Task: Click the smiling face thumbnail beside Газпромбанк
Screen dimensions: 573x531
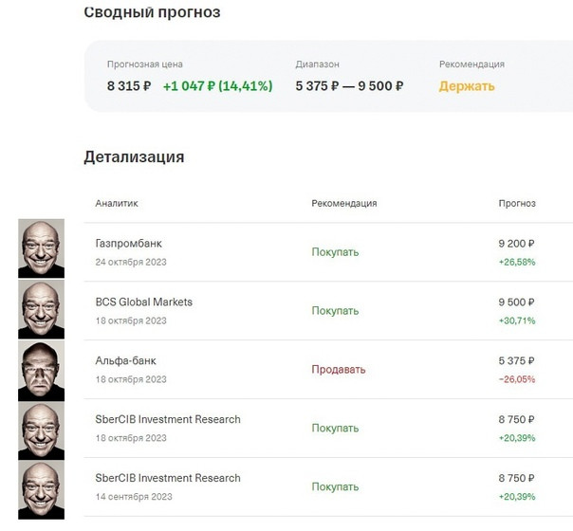Action: pyautogui.click(x=42, y=248)
